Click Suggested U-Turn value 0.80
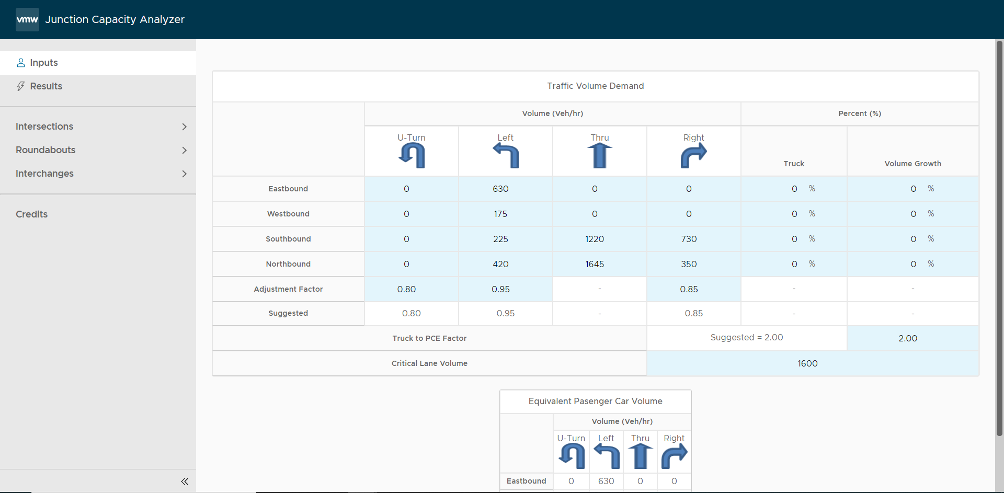This screenshot has height=493, width=1004. coord(412,313)
